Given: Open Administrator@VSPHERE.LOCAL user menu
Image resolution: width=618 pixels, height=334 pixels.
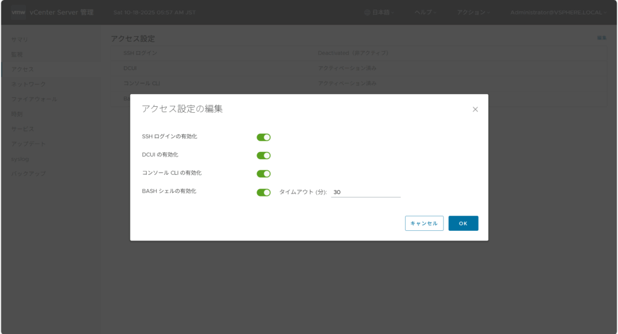Looking at the screenshot, I should [558, 13].
